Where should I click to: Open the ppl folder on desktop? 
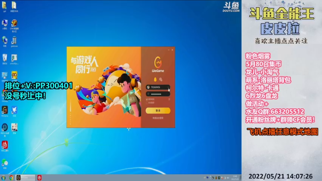click(x=4, y=6)
